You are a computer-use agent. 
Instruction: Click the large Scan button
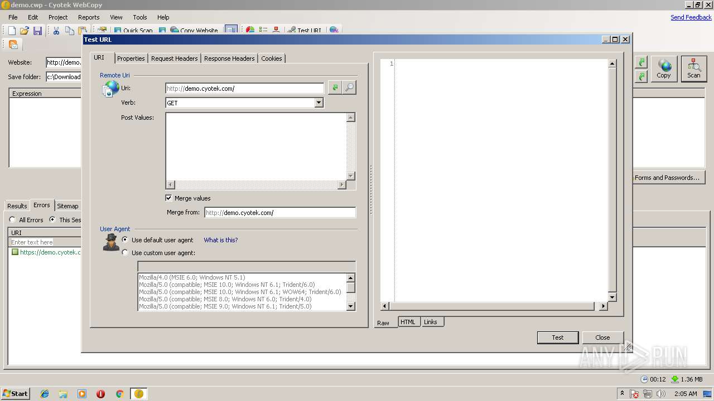[x=694, y=69]
